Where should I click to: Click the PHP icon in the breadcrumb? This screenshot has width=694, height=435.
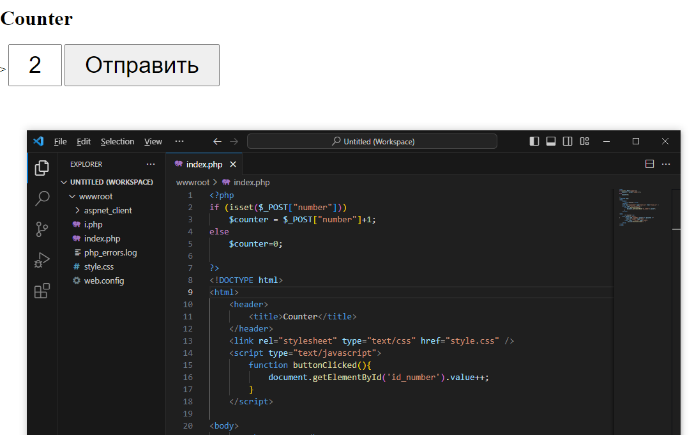tap(226, 182)
